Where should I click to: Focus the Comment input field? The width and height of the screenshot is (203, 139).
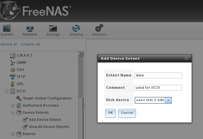pyautogui.click(x=158, y=88)
